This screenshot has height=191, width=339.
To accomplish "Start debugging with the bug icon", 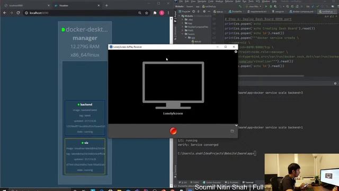I will point(271,6).
